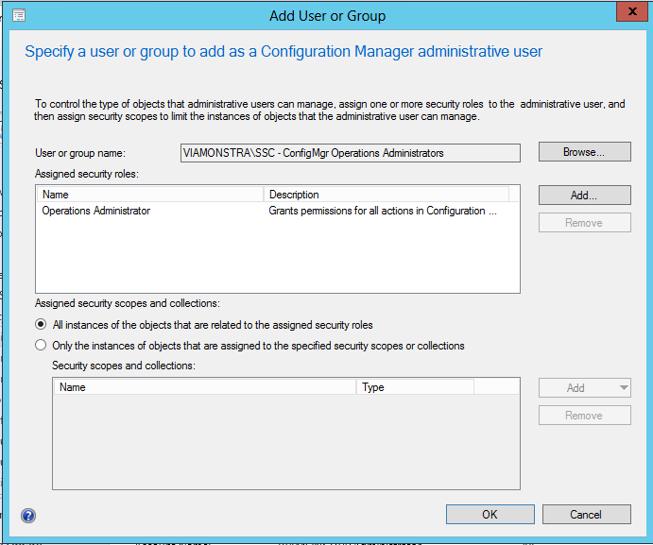The width and height of the screenshot is (653, 545).
Task: Click the scopes list Type column header
Action: point(415,387)
